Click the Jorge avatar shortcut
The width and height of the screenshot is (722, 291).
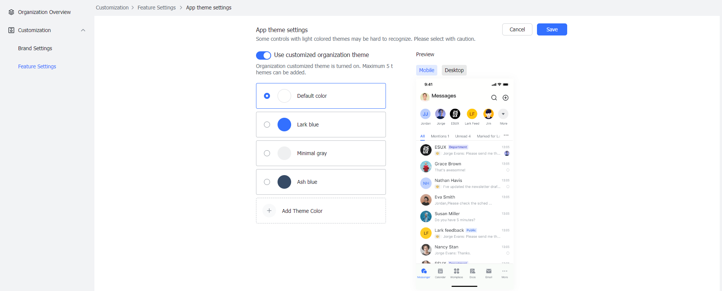[x=440, y=114]
